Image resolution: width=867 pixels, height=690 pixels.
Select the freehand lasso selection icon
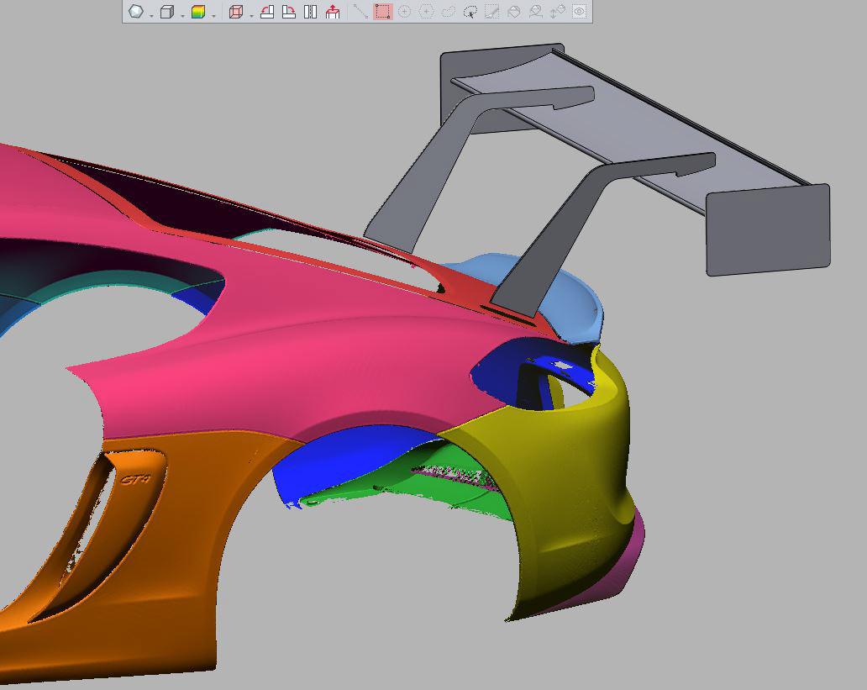[449, 12]
